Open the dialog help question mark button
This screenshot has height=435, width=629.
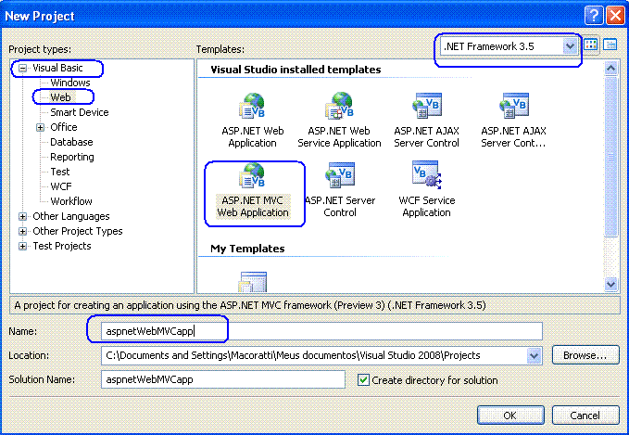point(594,16)
